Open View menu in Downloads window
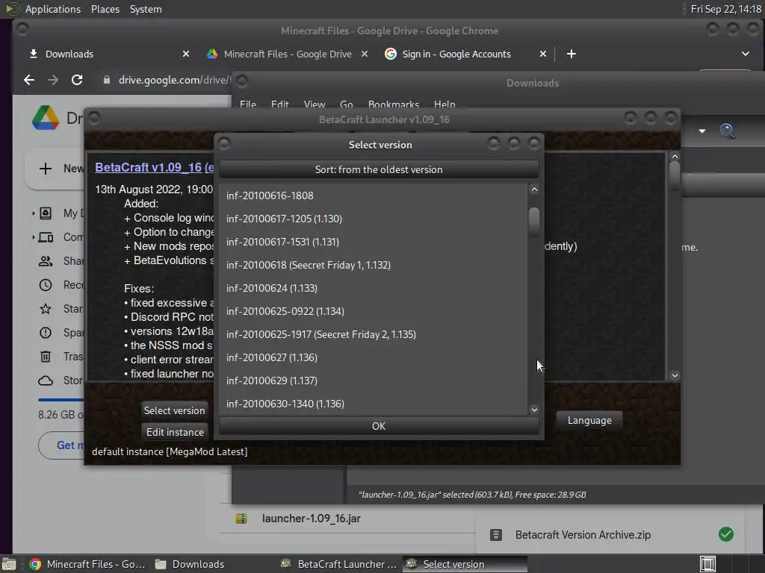This screenshot has height=573, width=765. coord(315,104)
